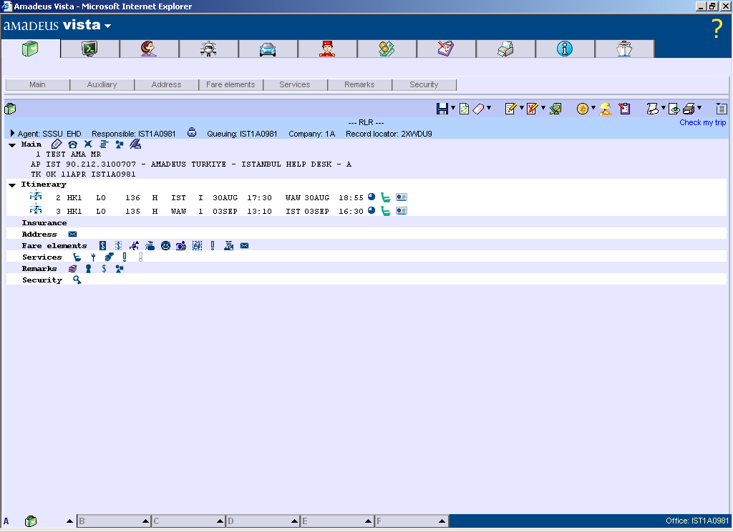Viewport: 733px width, 532px height.
Task: Open bottom panel B arrow
Action: (145, 521)
